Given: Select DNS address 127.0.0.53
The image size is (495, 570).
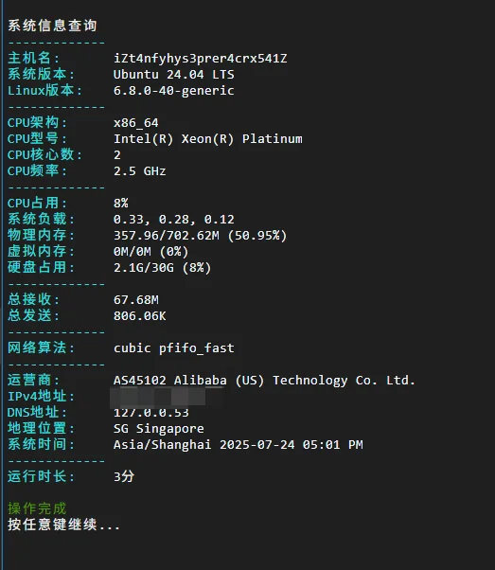Looking at the screenshot, I should point(150,413).
